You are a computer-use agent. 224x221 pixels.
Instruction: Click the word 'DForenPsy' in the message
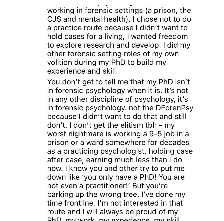[174, 108]
